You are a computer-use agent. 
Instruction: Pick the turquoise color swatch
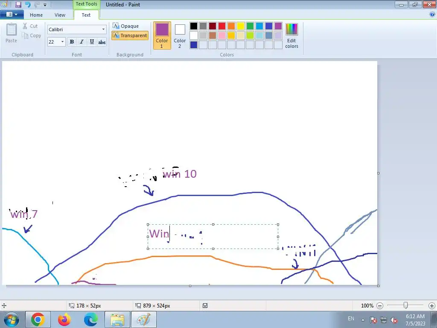coord(259,26)
